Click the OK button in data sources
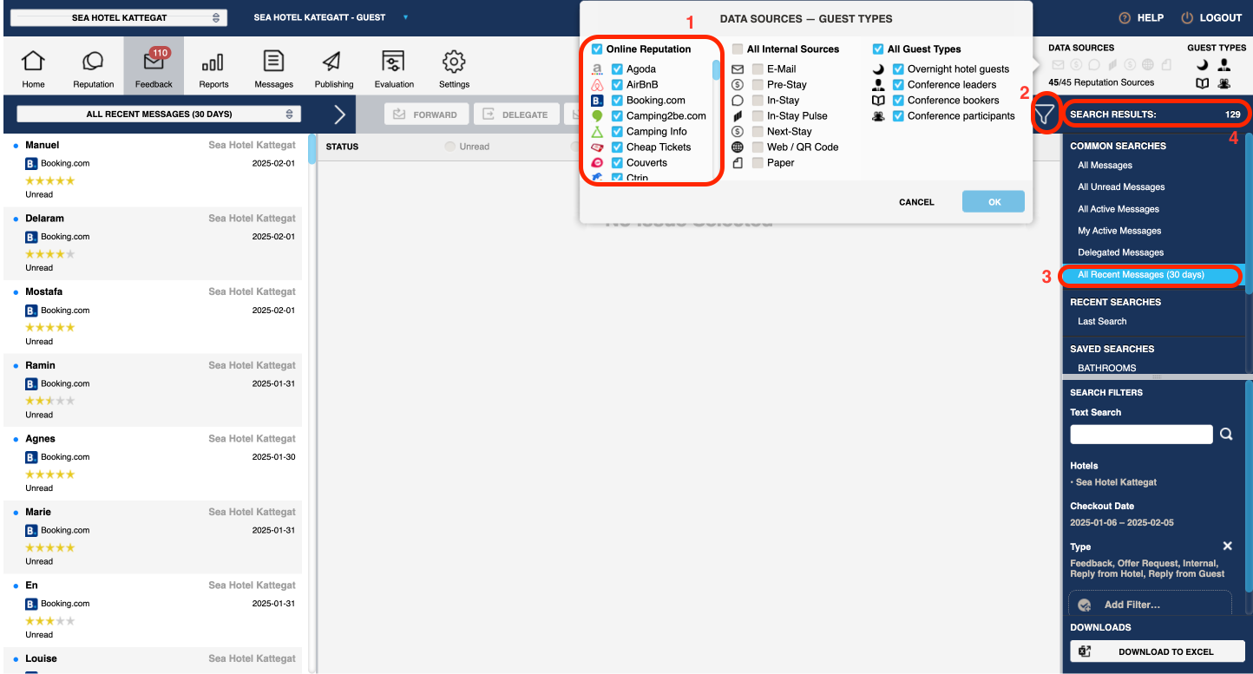The width and height of the screenshot is (1253, 674). [x=994, y=202]
